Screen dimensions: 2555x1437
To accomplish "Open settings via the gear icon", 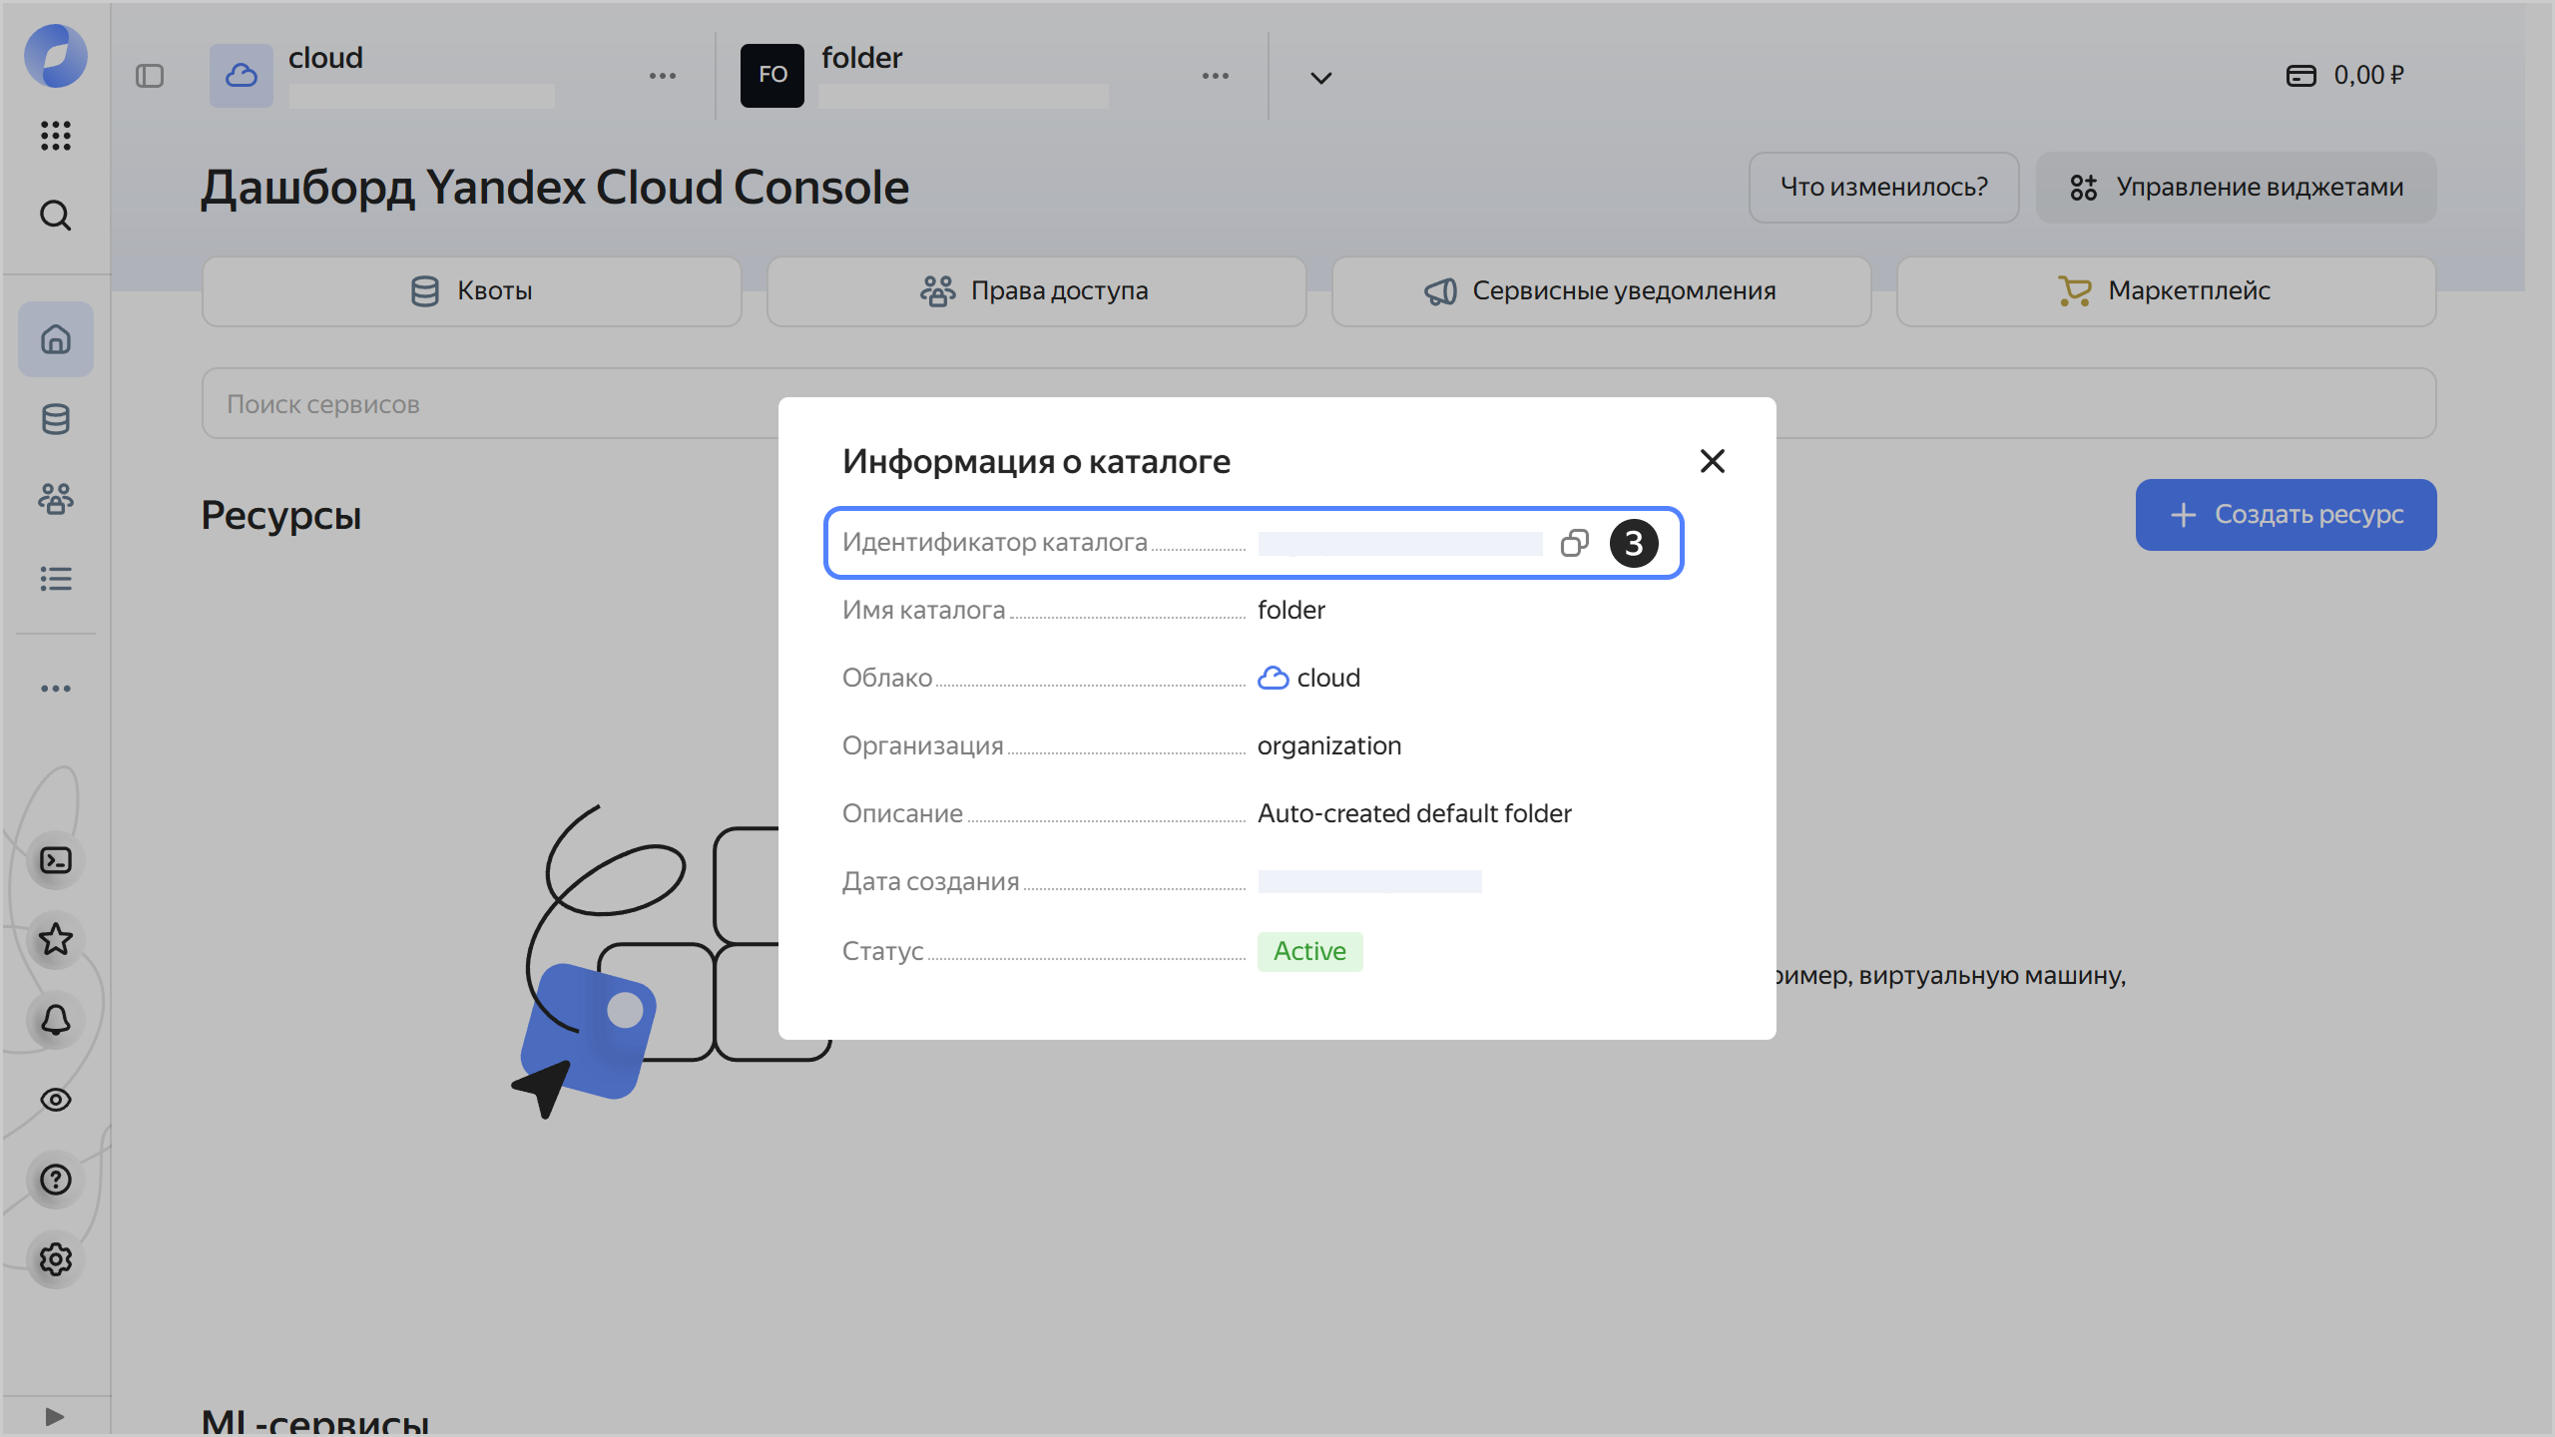I will (x=56, y=1259).
